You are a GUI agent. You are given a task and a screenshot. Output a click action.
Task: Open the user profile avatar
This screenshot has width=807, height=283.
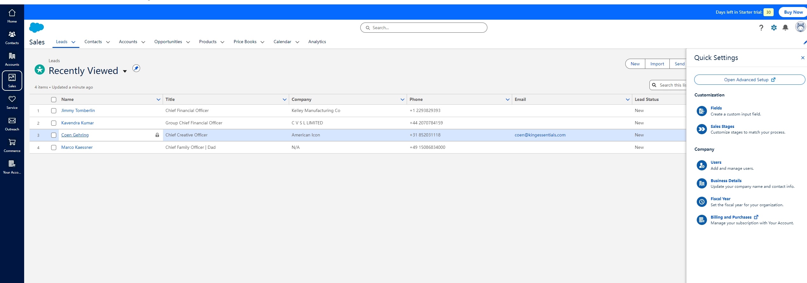pyautogui.click(x=800, y=27)
